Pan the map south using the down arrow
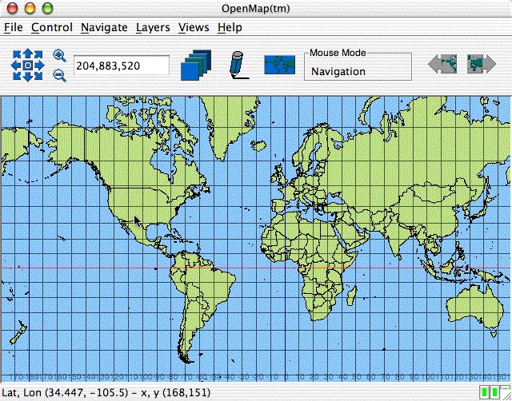Screen dimensions: 512x401 point(28,77)
